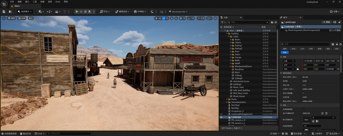Click add new folder icon in Outliner
Screen dimensions: 343x136
(272, 22)
